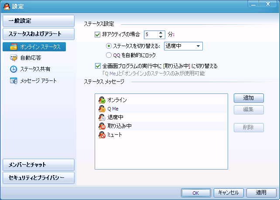Click the ミュート penguin icon
280x200 pixels.
coord(102,135)
